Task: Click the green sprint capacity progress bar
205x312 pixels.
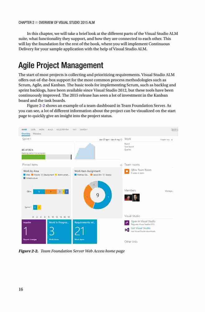Action: click(33, 157)
